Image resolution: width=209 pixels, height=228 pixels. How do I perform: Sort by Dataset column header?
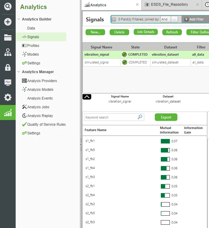pyautogui.click(x=170, y=47)
